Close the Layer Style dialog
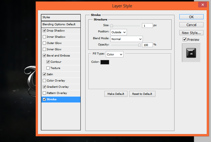The height and width of the screenshot is (142, 211). tap(203, 5)
